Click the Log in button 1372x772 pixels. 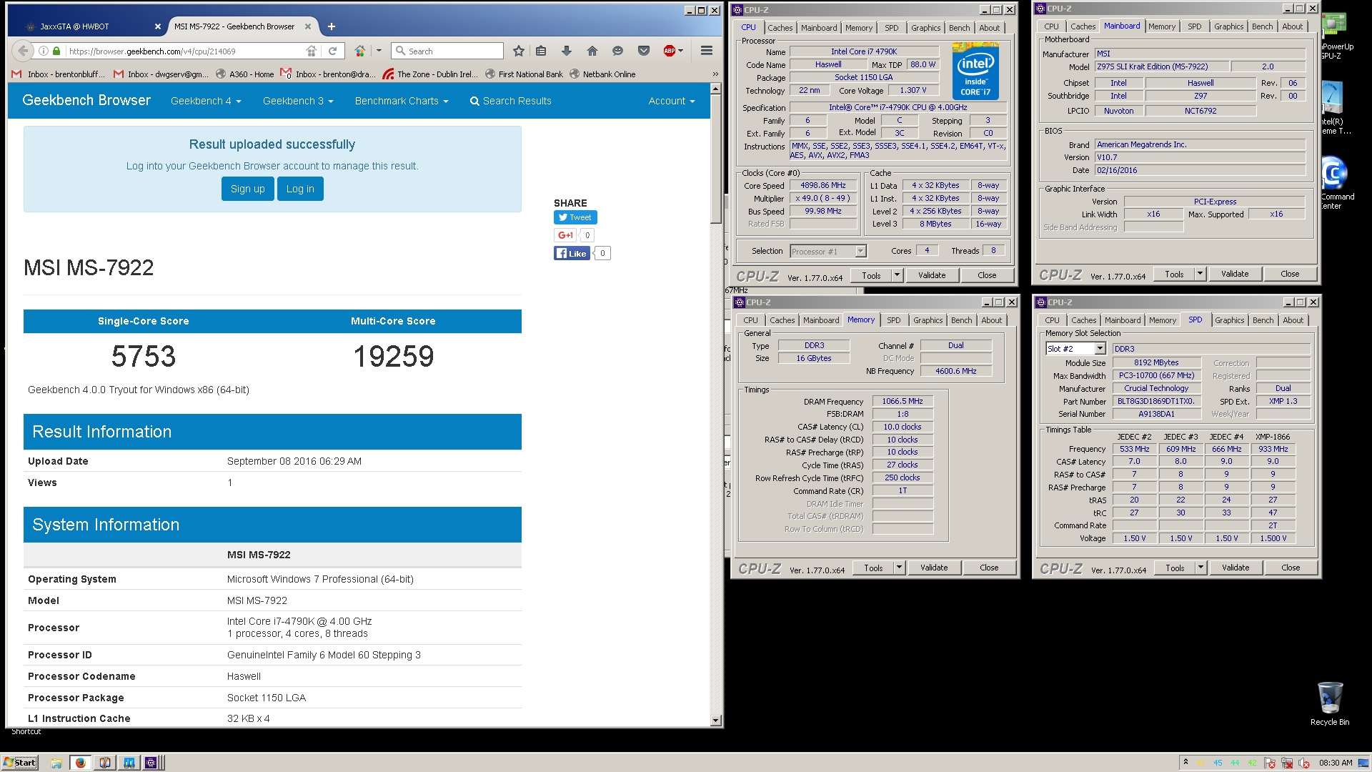(x=300, y=189)
